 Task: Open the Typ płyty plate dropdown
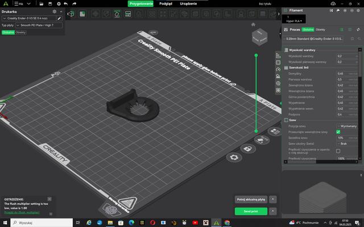pos(39,25)
